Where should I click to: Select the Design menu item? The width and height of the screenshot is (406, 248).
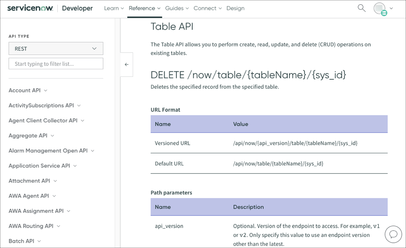point(235,8)
